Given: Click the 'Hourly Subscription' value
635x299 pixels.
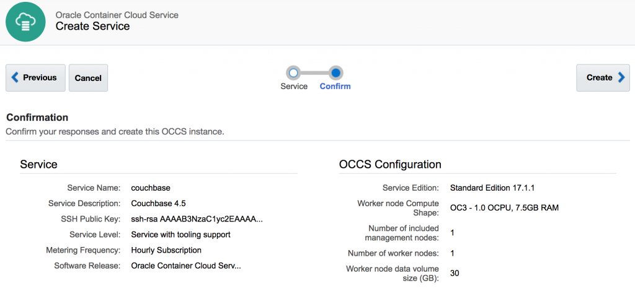Looking at the screenshot, I should coord(166,250).
